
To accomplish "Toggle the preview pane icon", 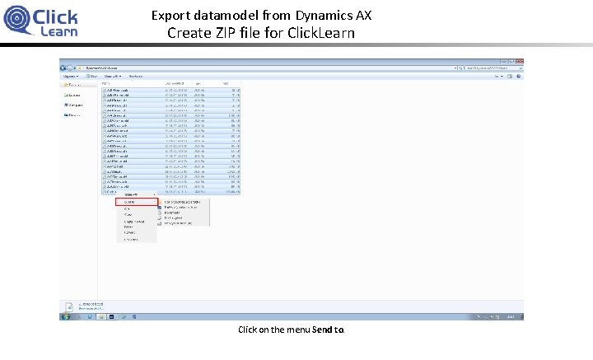I will [x=510, y=77].
